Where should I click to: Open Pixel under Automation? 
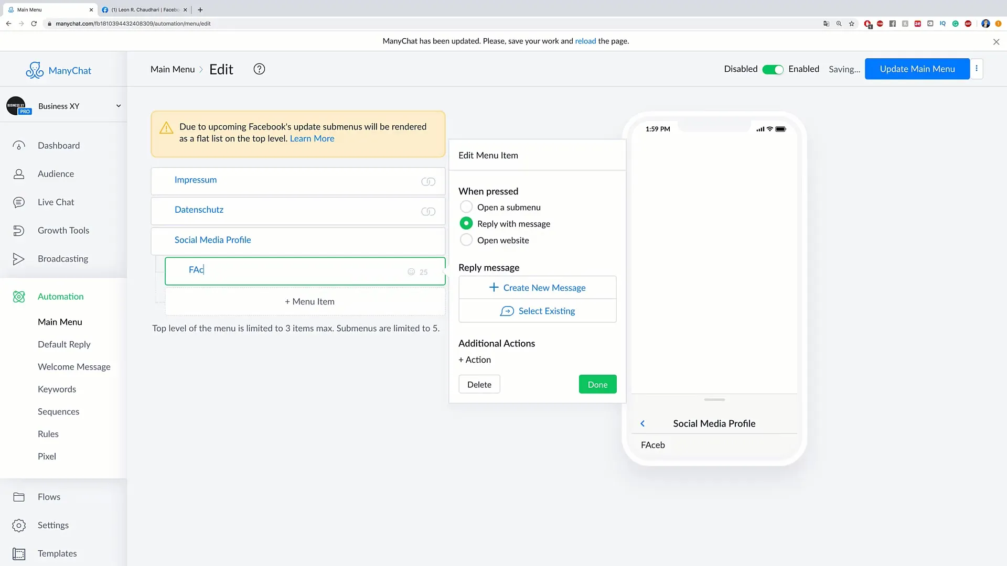[47, 456]
